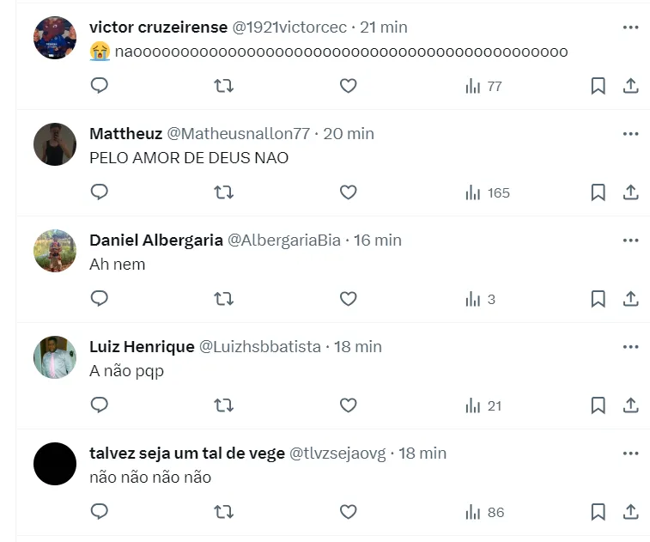
Task: Share talvez seja um tal de vege tweet
Action: 630,512
